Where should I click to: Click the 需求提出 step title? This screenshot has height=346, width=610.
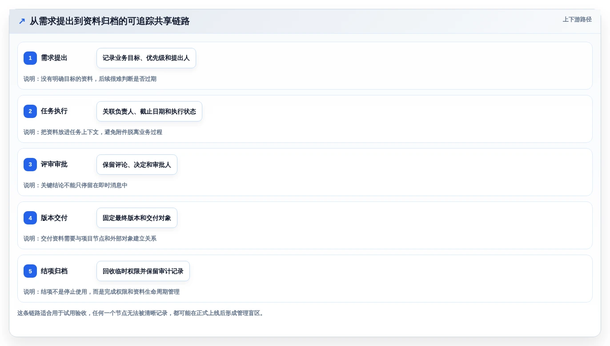(54, 58)
